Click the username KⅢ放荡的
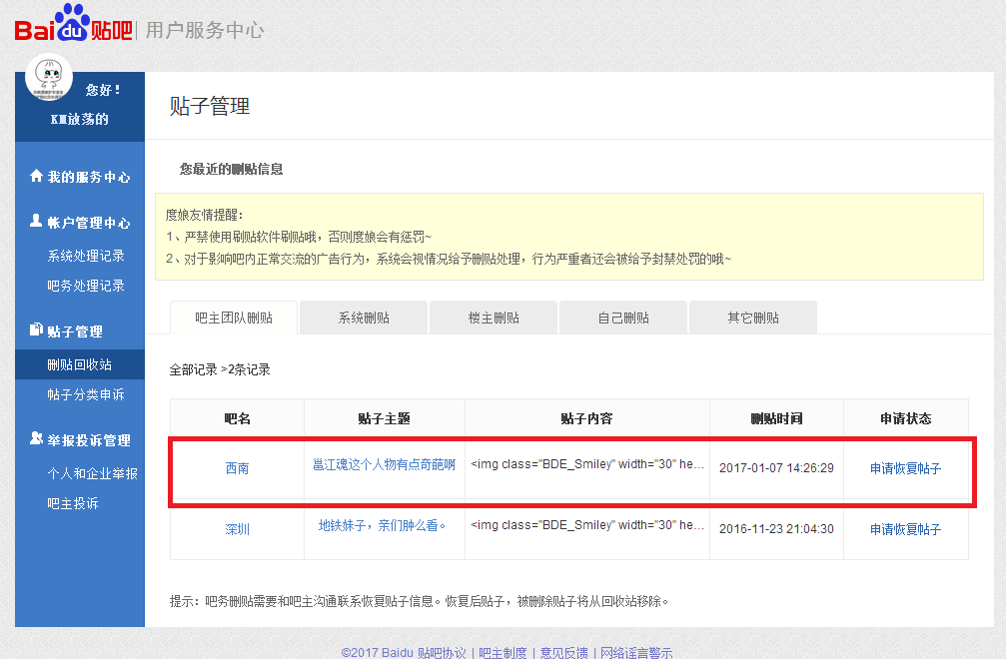 (x=80, y=119)
